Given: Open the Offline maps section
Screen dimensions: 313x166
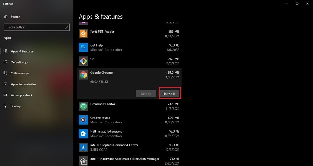Looking at the screenshot, I should 20,73.
